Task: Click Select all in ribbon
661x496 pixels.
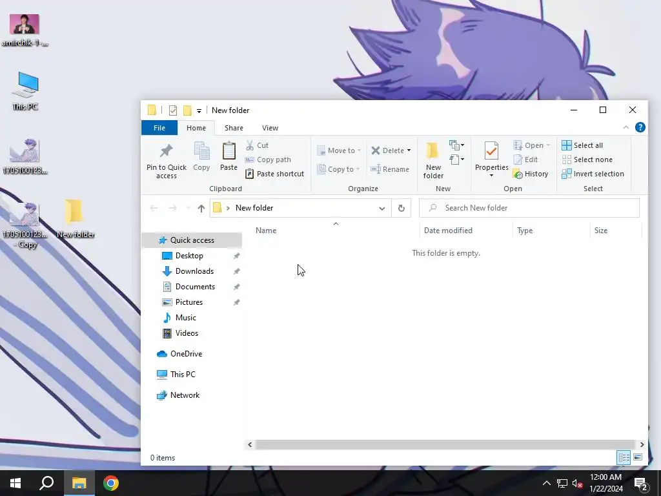Action: [582, 145]
